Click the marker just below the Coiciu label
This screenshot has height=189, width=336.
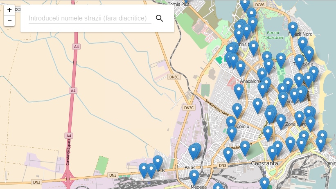point(232,133)
